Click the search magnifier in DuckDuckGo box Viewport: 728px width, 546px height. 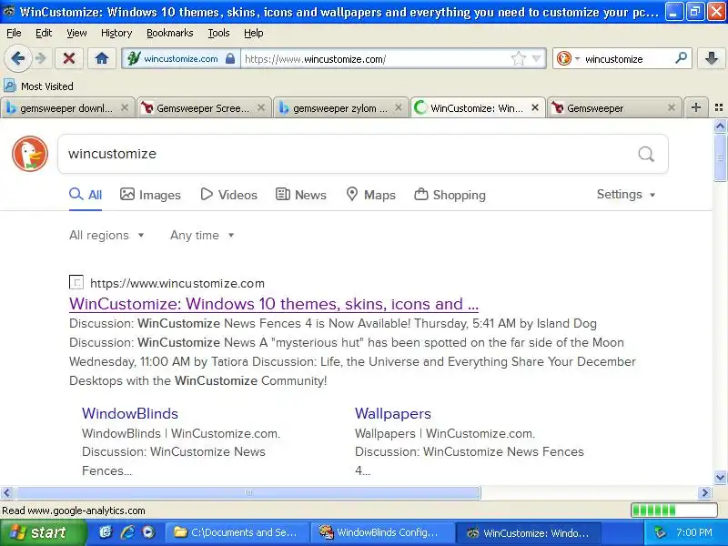(x=646, y=154)
